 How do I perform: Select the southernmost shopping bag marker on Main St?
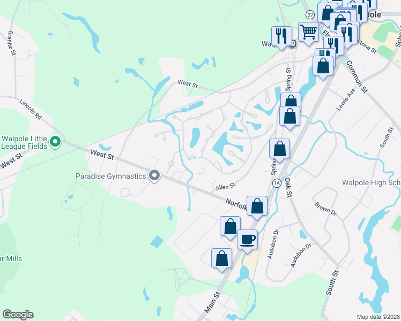pyautogui.click(x=222, y=259)
